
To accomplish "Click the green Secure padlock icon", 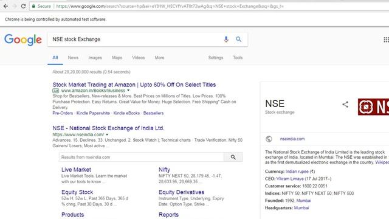I will click(33, 6).
